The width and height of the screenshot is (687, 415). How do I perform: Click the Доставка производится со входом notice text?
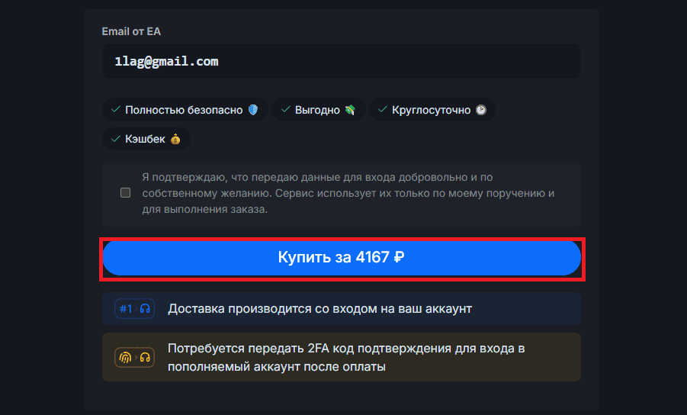[319, 309]
